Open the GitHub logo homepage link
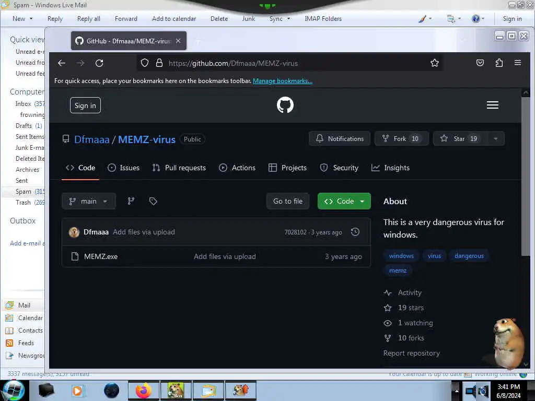 pos(285,105)
